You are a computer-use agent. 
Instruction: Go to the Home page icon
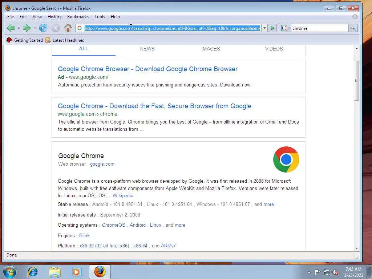tap(68, 28)
